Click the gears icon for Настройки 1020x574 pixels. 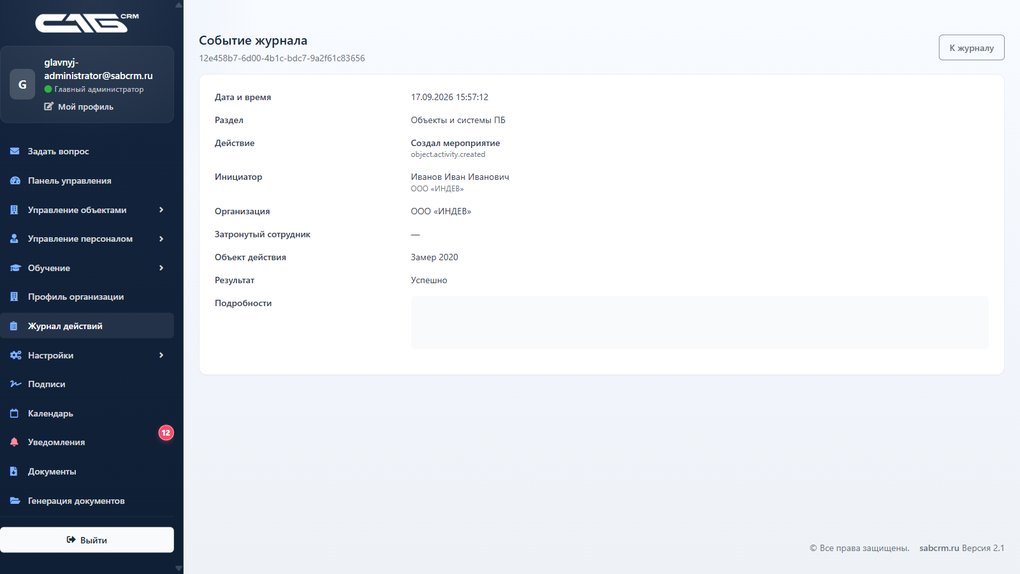[x=15, y=355]
